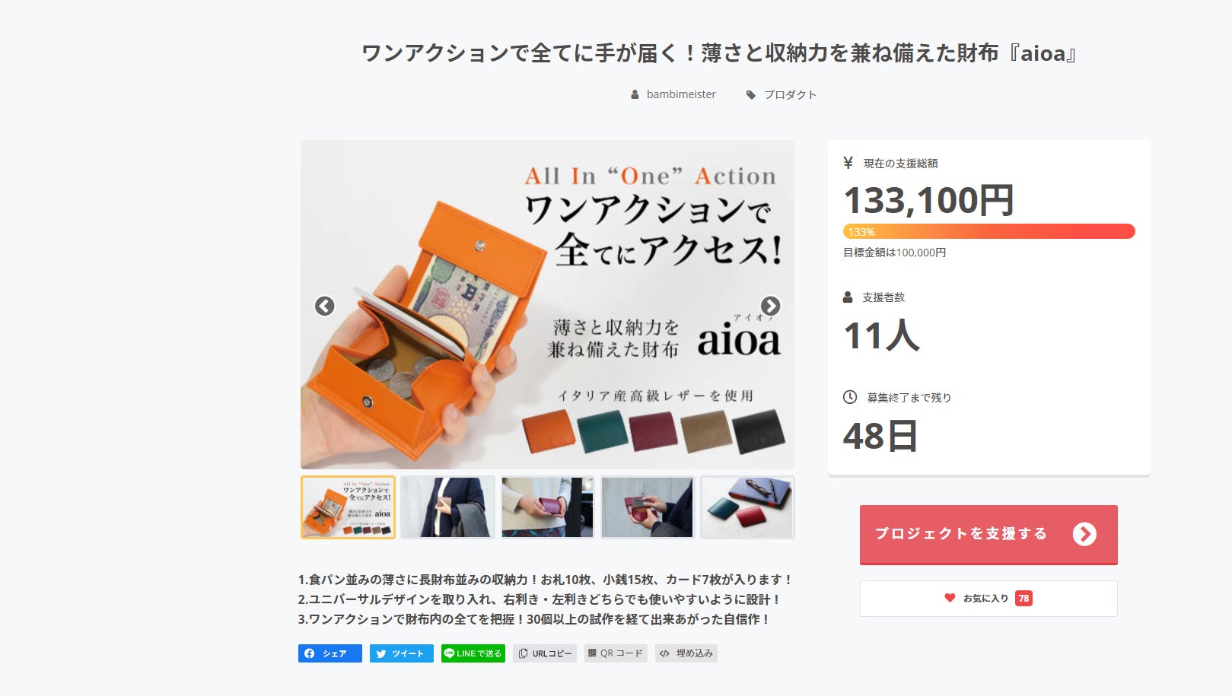
Task: Add to favorites with お気に入り heart
Action: point(988,599)
